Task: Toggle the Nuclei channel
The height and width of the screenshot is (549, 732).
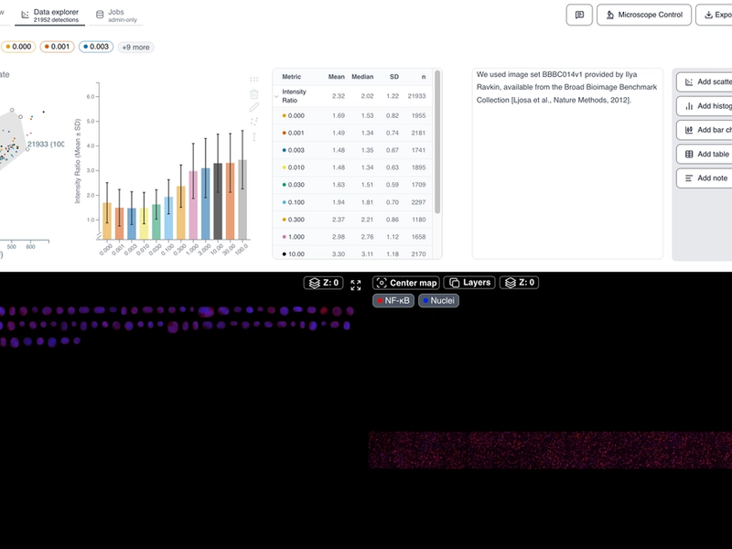Action: tap(438, 301)
